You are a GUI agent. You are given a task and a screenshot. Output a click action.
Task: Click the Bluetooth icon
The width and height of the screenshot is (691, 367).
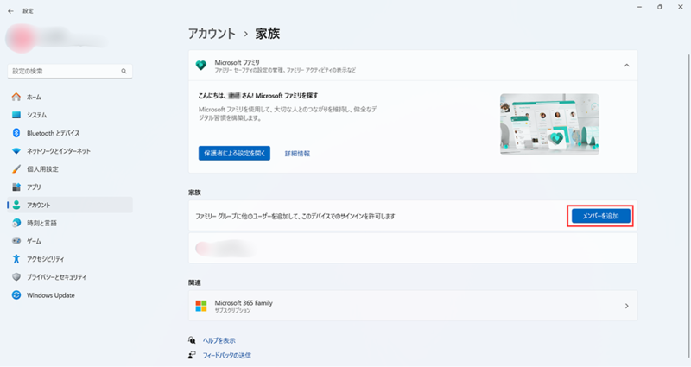(x=16, y=133)
